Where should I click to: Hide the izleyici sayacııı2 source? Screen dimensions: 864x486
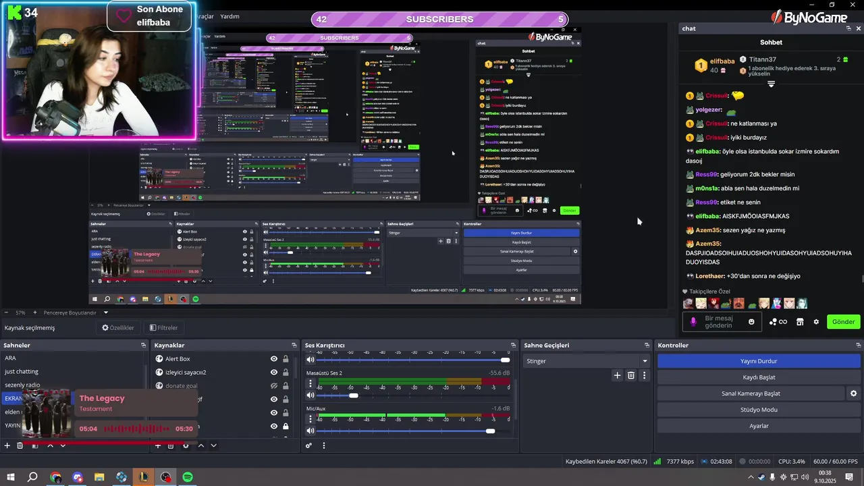[274, 373]
